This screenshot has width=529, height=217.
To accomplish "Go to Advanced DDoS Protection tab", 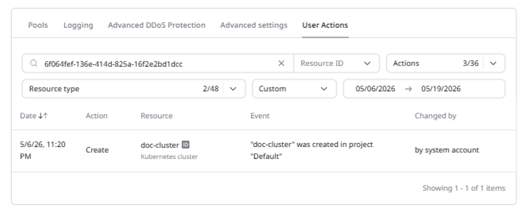I will (x=157, y=25).
